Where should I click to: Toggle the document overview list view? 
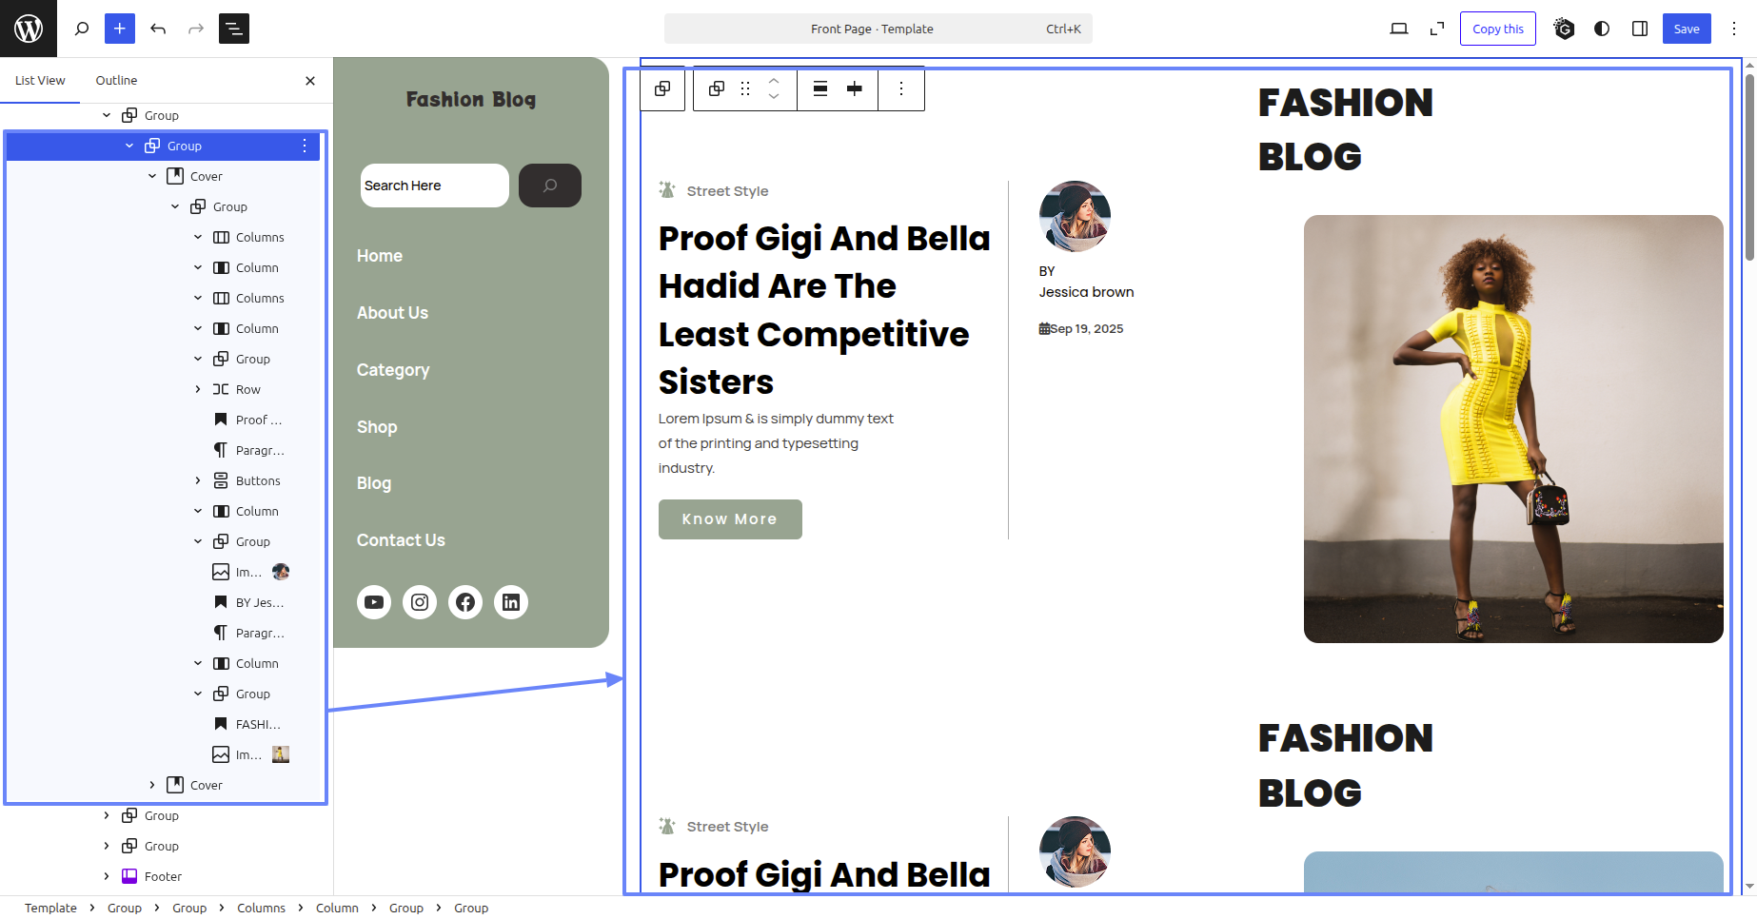point(234,29)
